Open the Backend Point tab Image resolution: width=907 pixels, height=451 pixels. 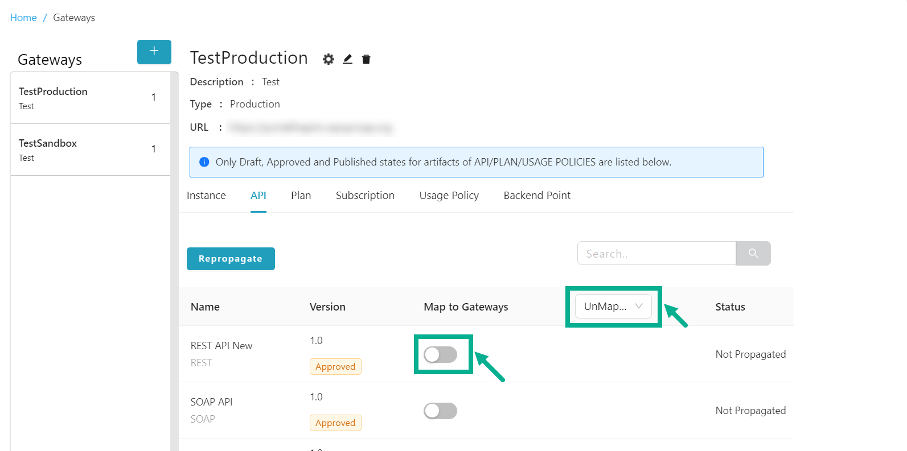pyautogui.click(x=537, y=196)
